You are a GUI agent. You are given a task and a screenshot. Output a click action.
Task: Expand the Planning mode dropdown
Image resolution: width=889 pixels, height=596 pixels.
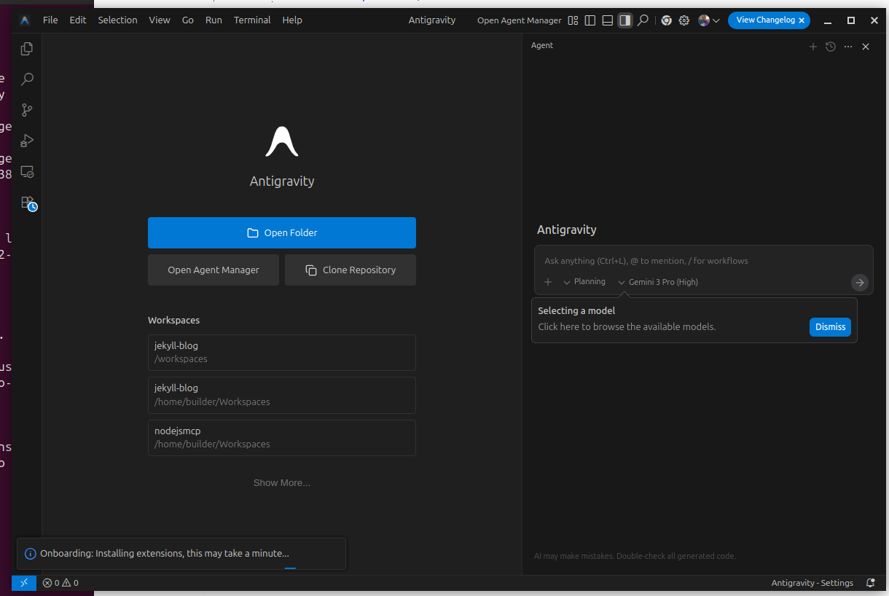(584, 282)
